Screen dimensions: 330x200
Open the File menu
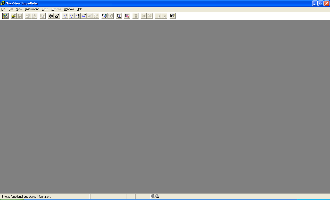click(3, 9)
